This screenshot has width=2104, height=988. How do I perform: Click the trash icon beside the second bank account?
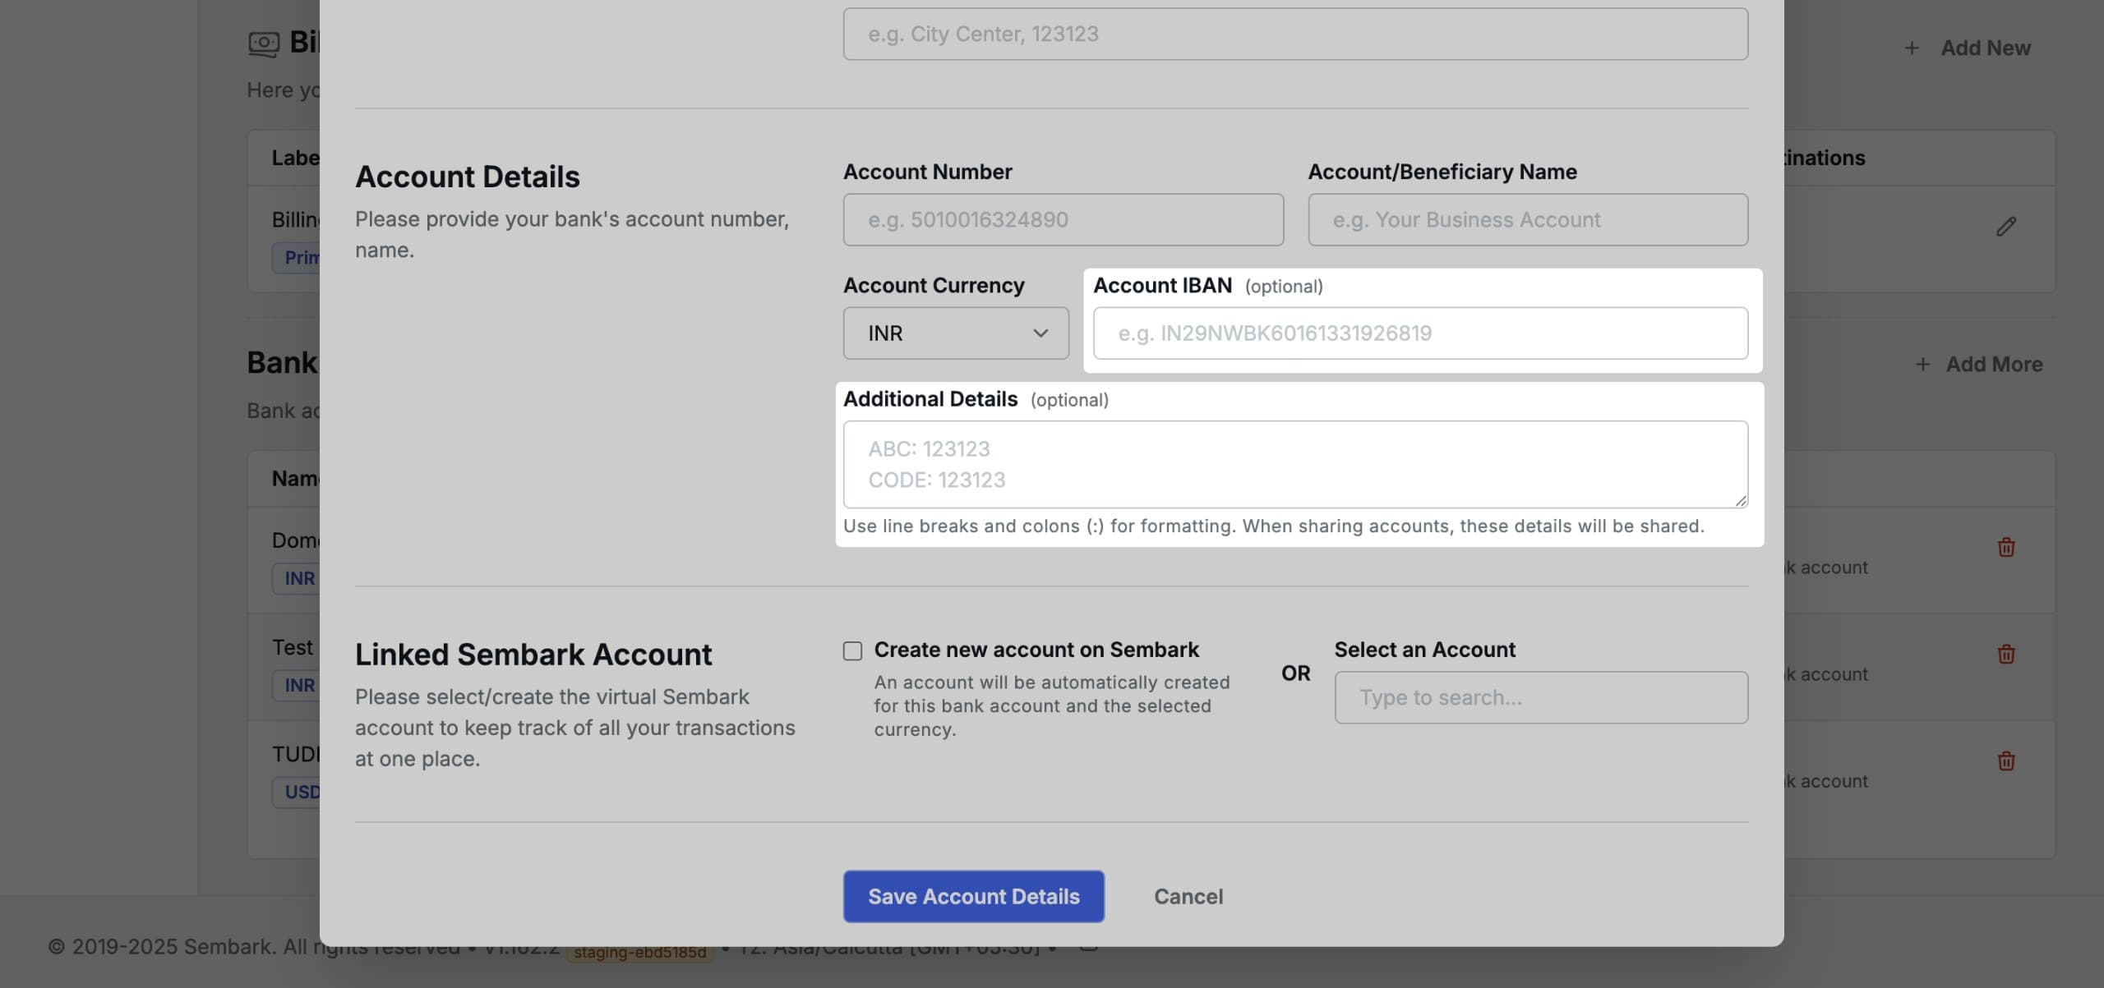(2005, 655)
